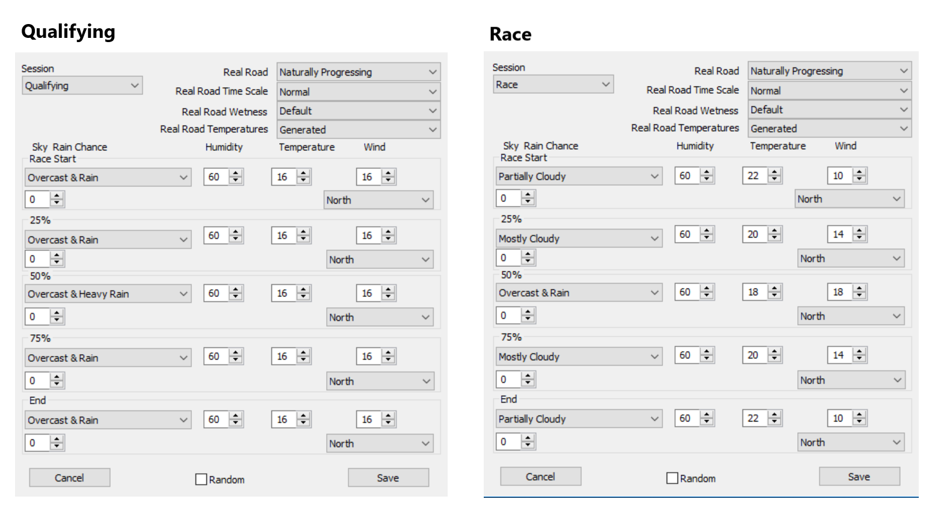The image size is (932, 514).
Task: Adjust Race 25% temperature stepper showing 20
Action: (775, 234)
